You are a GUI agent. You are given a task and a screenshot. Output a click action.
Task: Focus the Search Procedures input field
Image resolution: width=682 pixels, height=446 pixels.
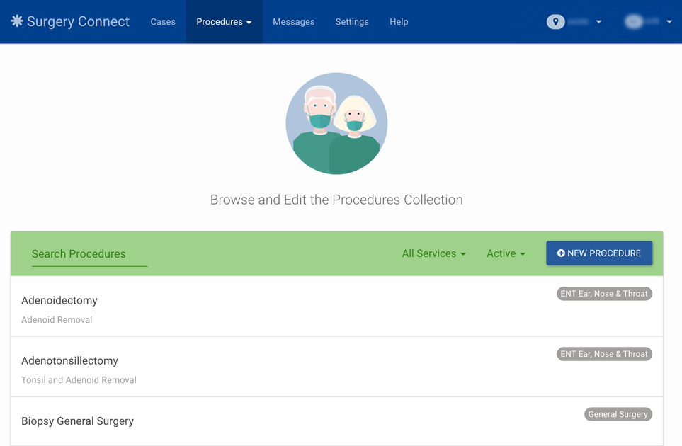[89, 254]
